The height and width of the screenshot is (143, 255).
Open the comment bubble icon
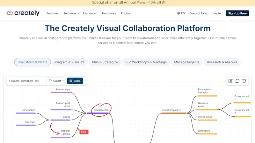coord(237,81)
